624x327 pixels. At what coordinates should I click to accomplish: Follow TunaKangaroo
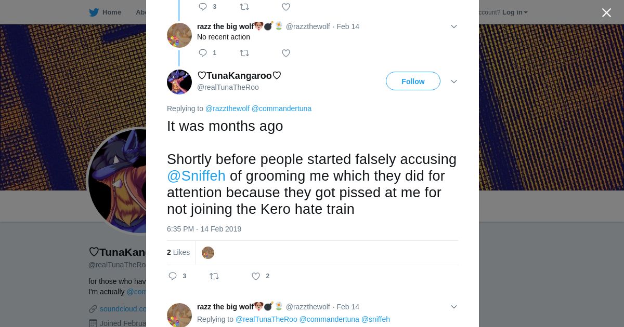click(x=413, y=81)
